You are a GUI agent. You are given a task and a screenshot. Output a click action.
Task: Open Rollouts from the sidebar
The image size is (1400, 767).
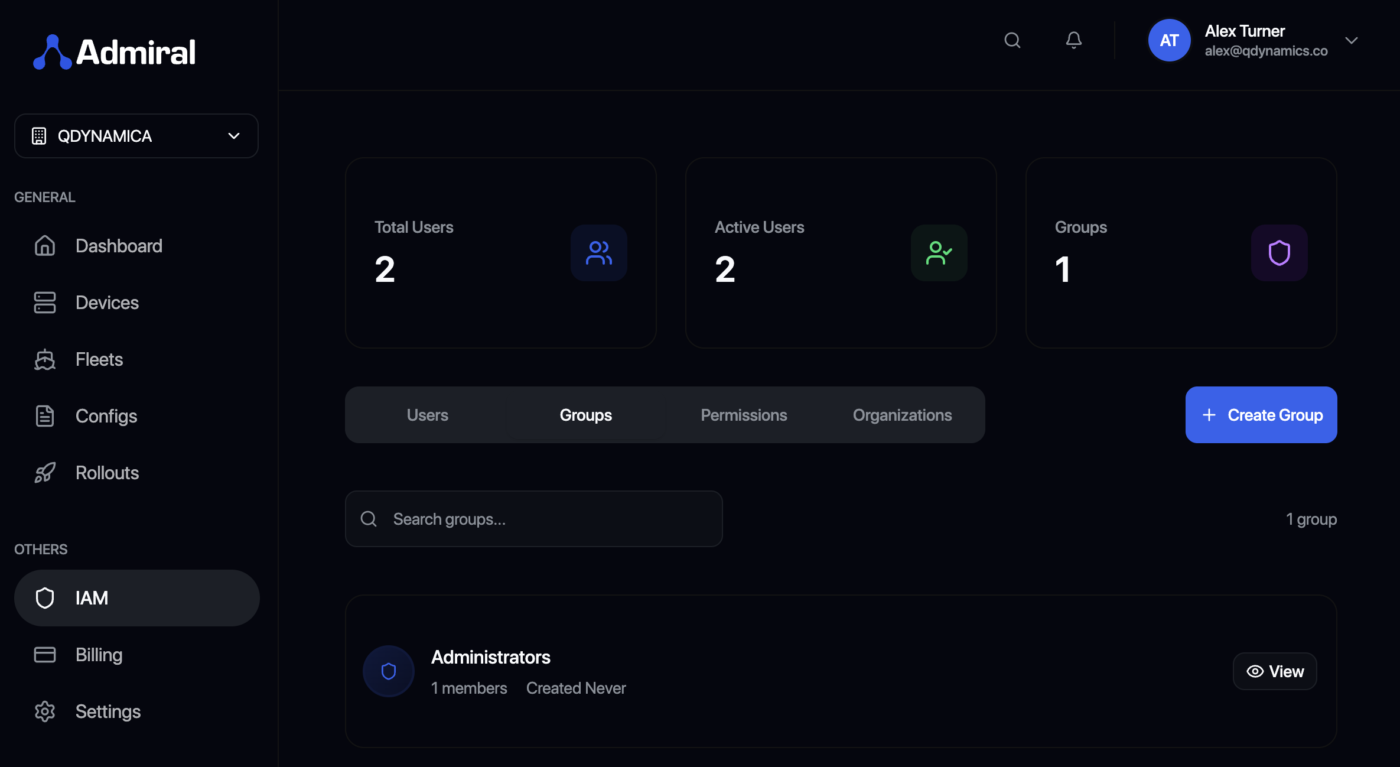pyautogui.click(x=107, y=473)
